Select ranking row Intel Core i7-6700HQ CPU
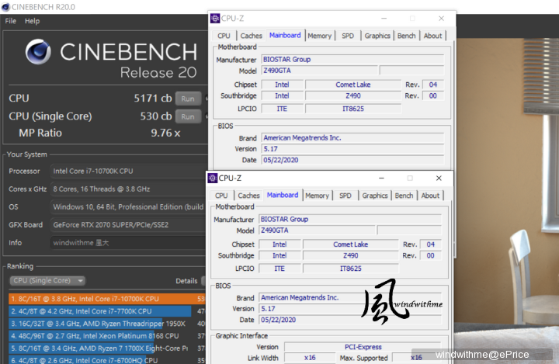This screenshot has height=364, width=559. pos(107,359)
